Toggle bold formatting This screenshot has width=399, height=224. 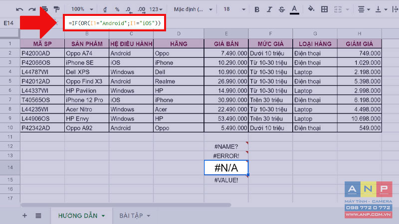tap(257, 9)
